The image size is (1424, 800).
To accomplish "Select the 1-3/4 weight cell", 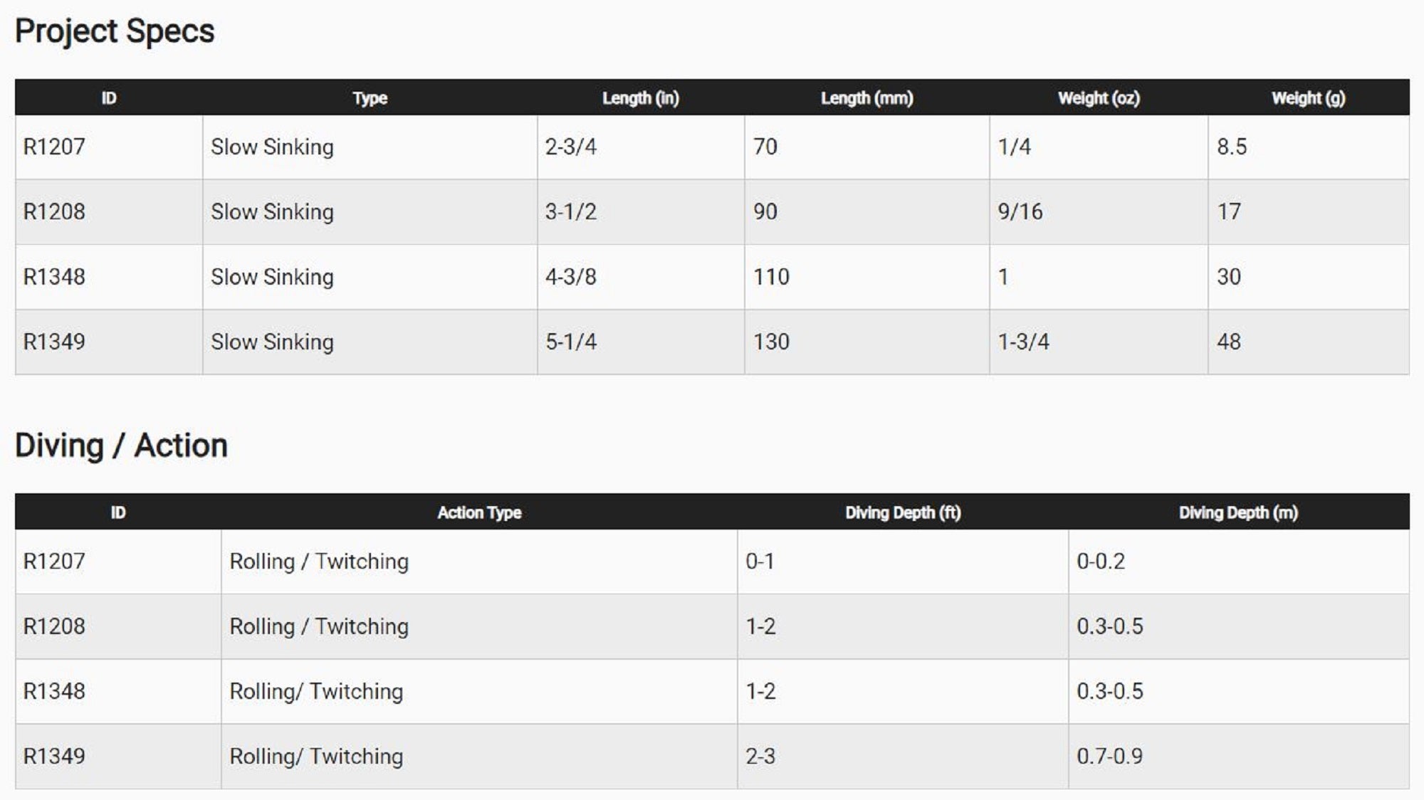I will pos(1023,342).
